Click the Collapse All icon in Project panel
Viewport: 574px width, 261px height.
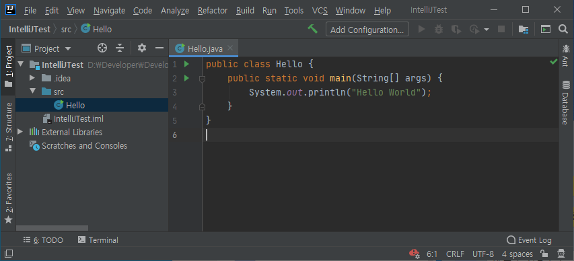click(x=120, y=48)
